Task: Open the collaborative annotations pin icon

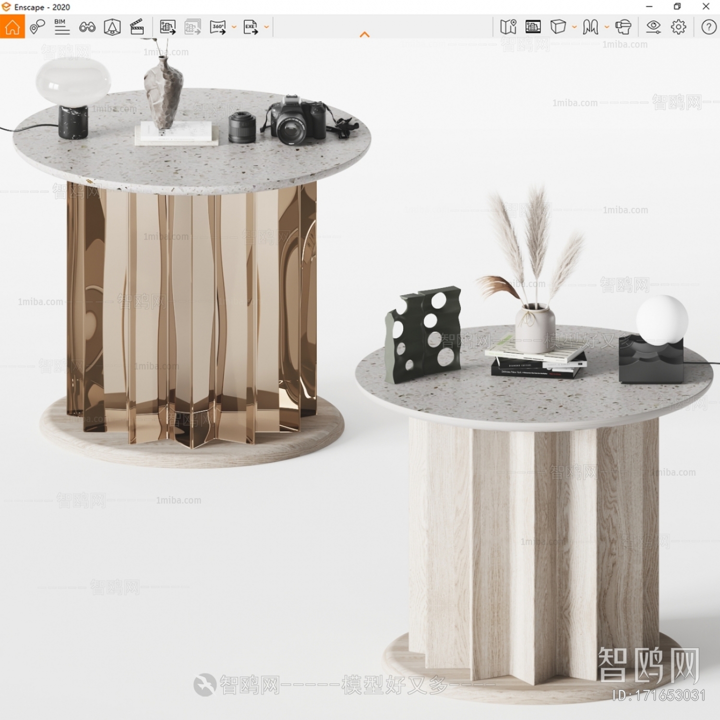Action: tap(37, 27)
